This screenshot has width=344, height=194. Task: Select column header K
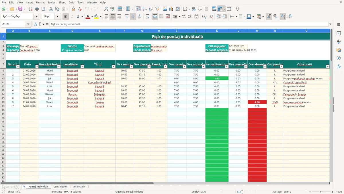pos(217,30)
